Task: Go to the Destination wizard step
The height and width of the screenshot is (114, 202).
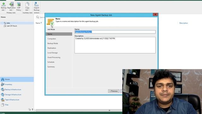Action: click(x=52, y=48)
